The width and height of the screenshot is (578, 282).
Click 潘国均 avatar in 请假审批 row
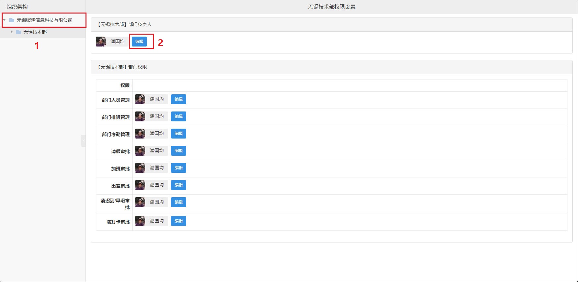[x=140, y=151]
